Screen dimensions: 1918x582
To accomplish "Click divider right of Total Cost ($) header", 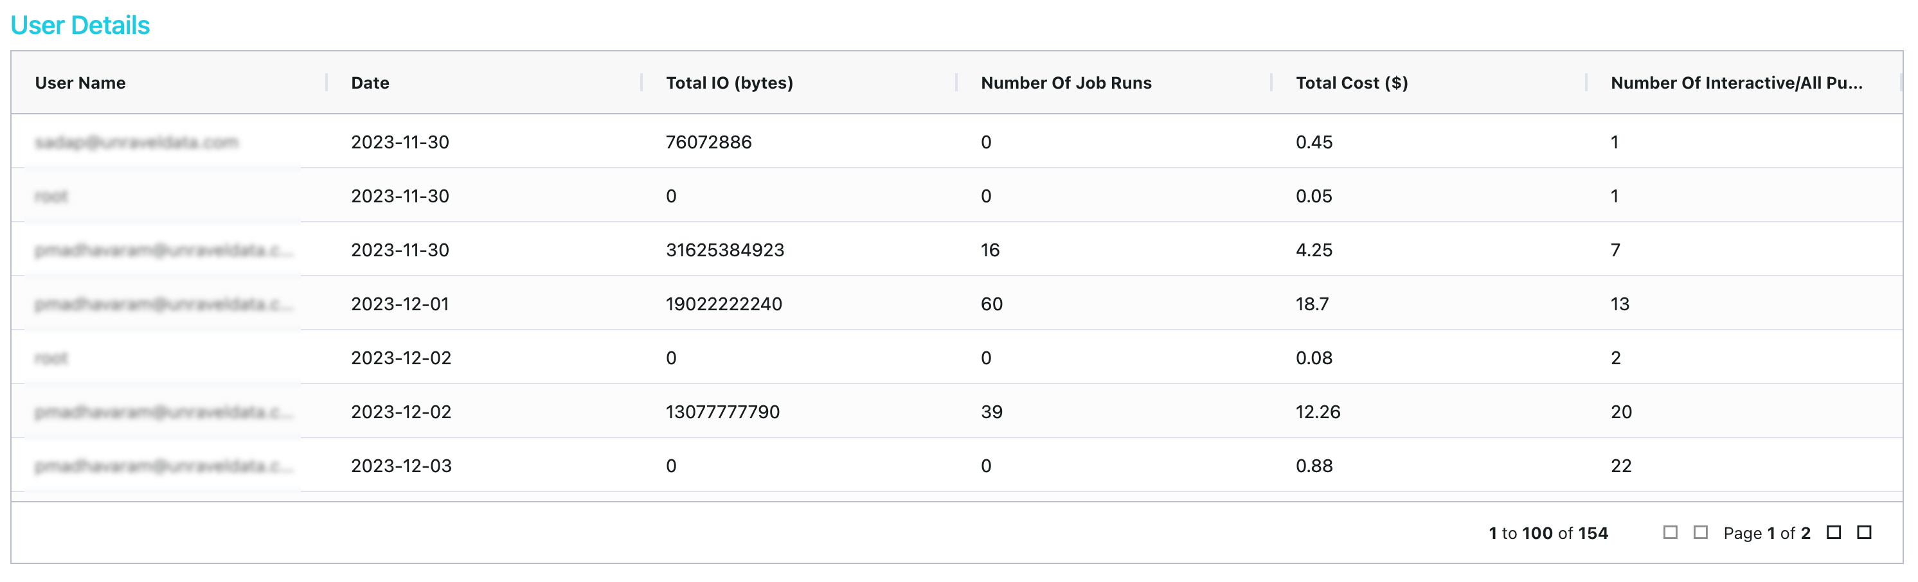I will pos(1587,83).
